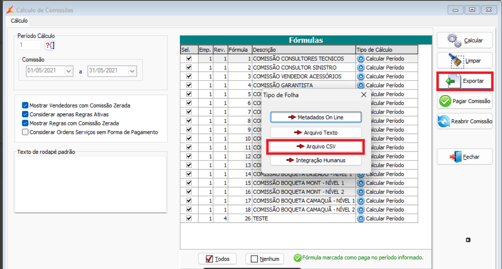
Task: Click the Fórmula column header
Action: (240, 50)
